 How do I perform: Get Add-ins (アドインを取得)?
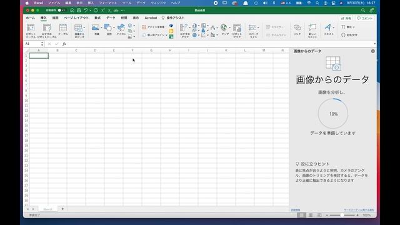click(x=153, y=27)
